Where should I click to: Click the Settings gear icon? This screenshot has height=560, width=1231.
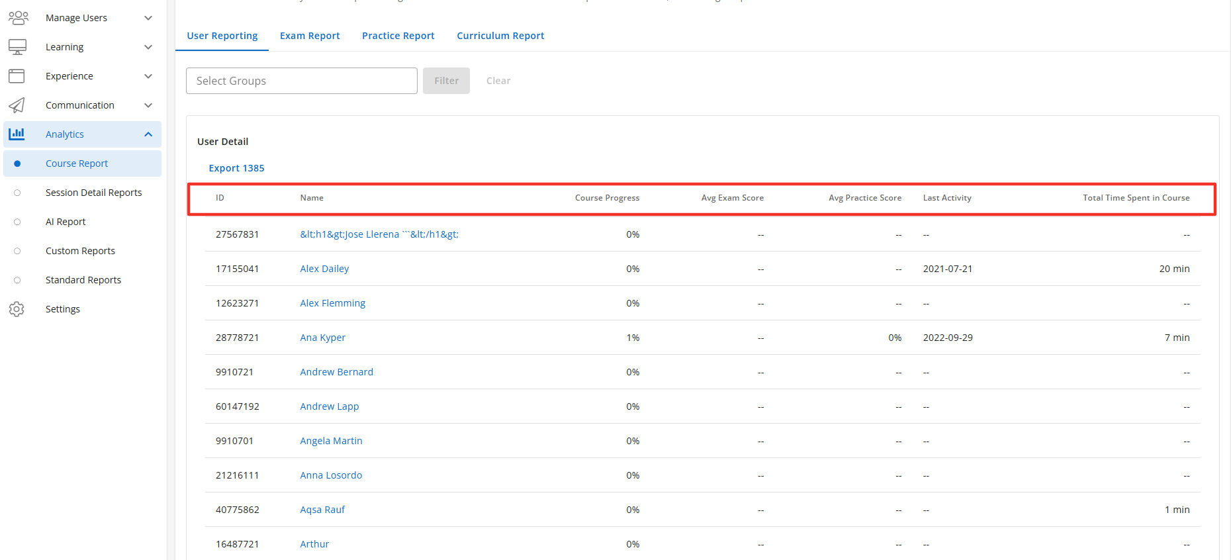[17, 309]
